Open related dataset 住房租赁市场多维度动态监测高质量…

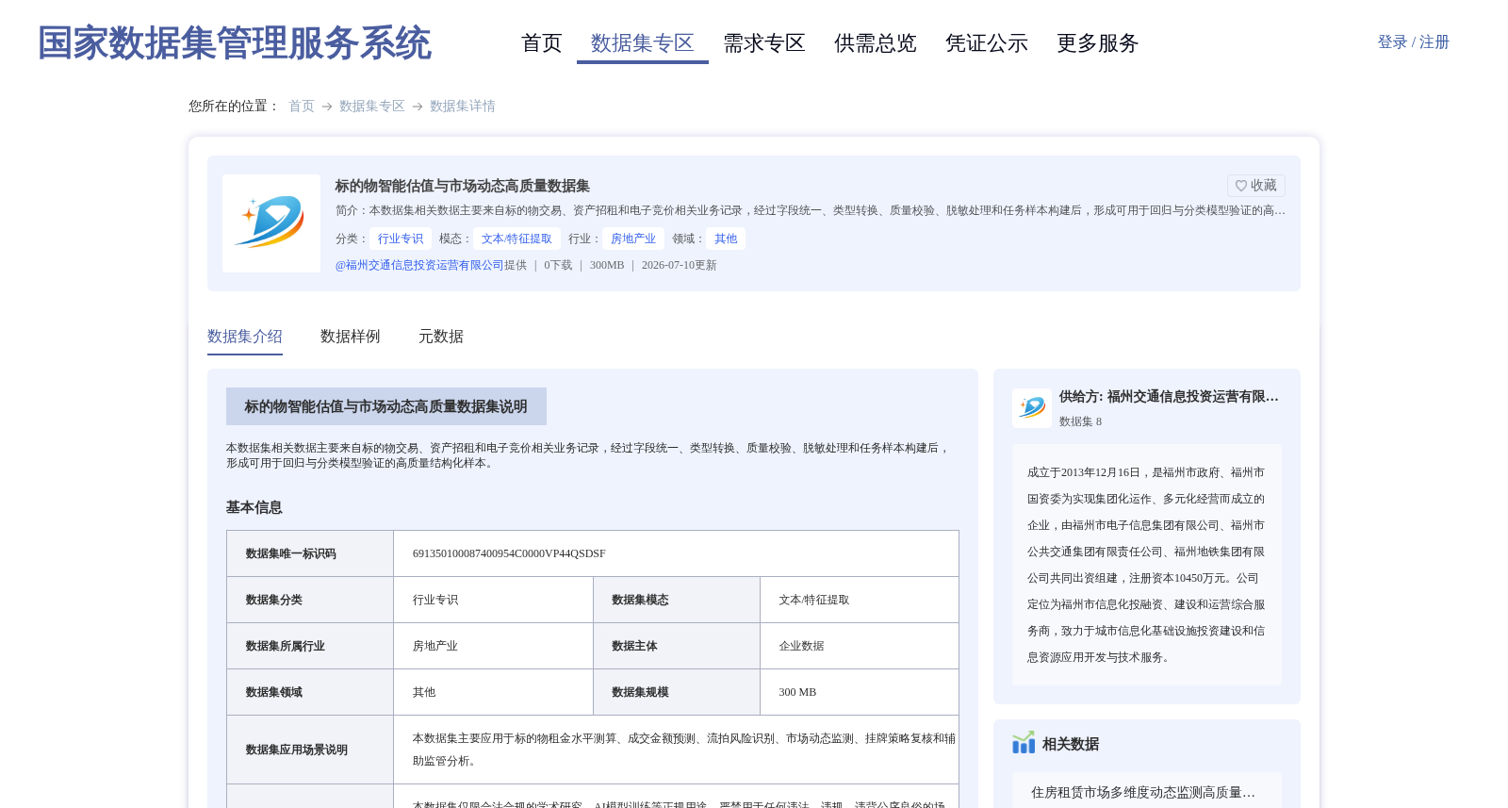(1143, 793)
